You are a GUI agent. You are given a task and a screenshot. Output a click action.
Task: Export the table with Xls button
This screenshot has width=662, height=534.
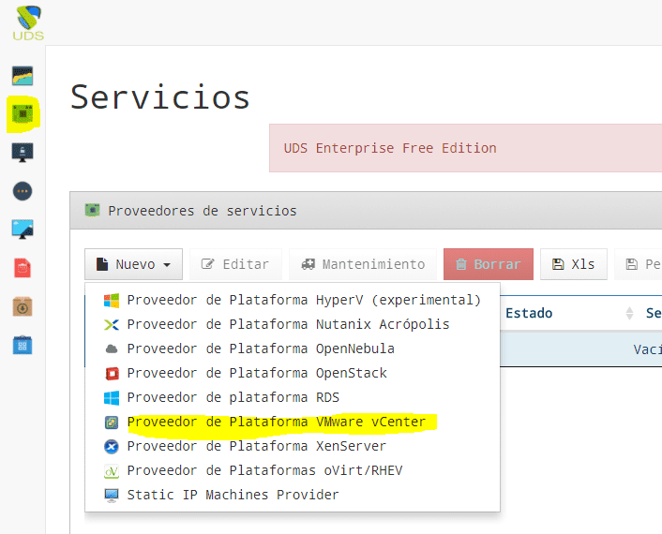tap(573, 264)
